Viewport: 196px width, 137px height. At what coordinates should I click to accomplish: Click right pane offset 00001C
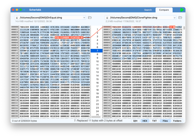(x=107, y=29)
